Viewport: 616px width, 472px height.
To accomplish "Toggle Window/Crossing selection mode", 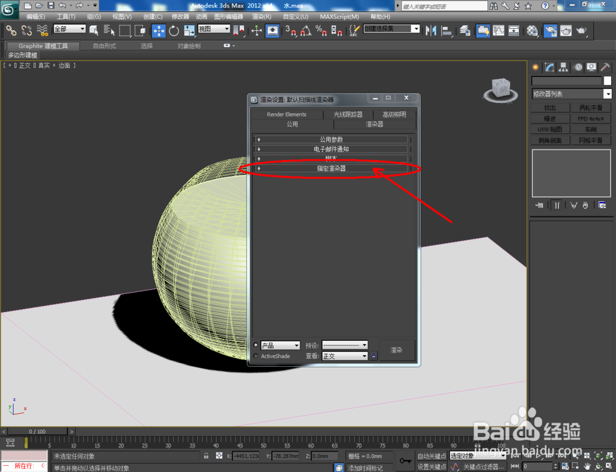I will [x=140, y=30].
